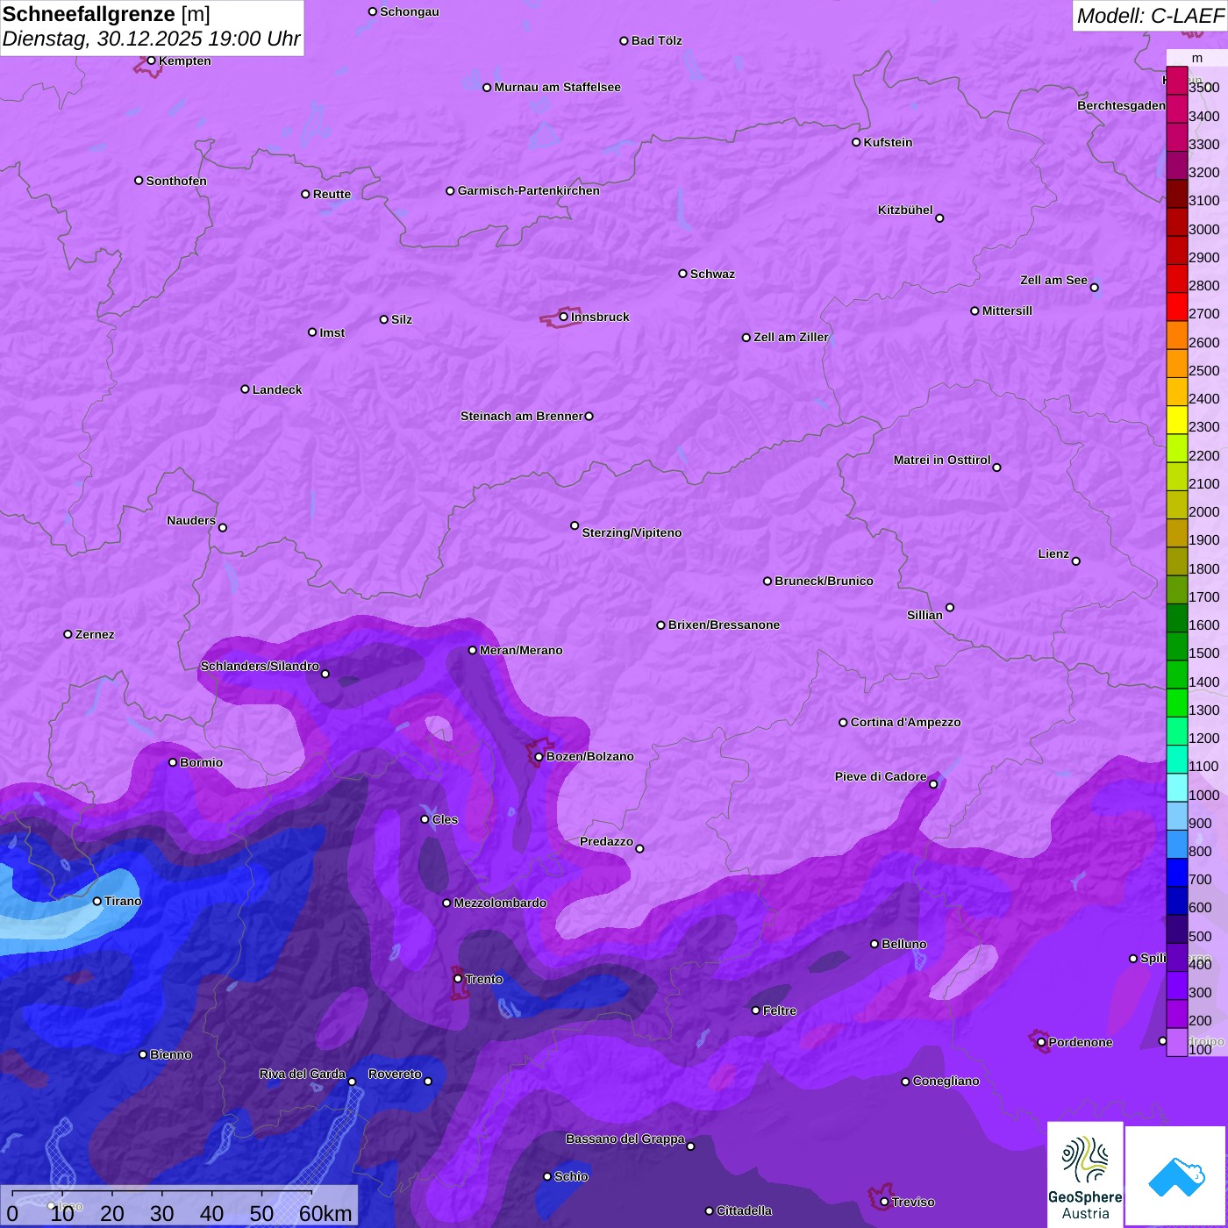1228x1228 pixels.
Task: Click the blue cloud house logo
Action: 1175,1175
